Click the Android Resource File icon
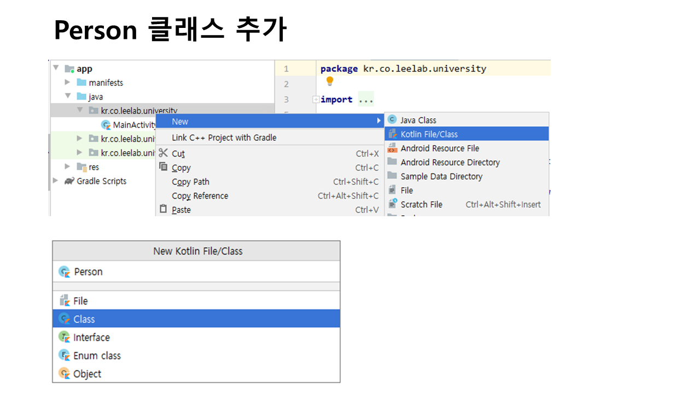This screenshot has height=394, width=700. pos(392,148)
